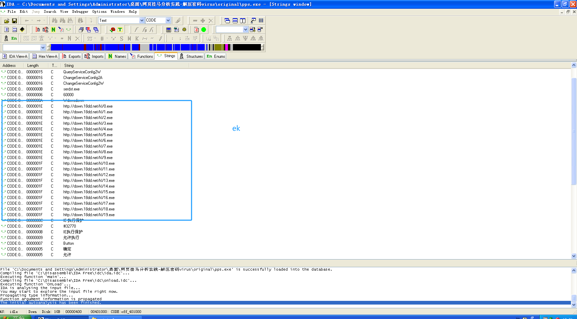Select the Button string row
Viewport: 577px width, 319px height.
(x=285, y=243)
